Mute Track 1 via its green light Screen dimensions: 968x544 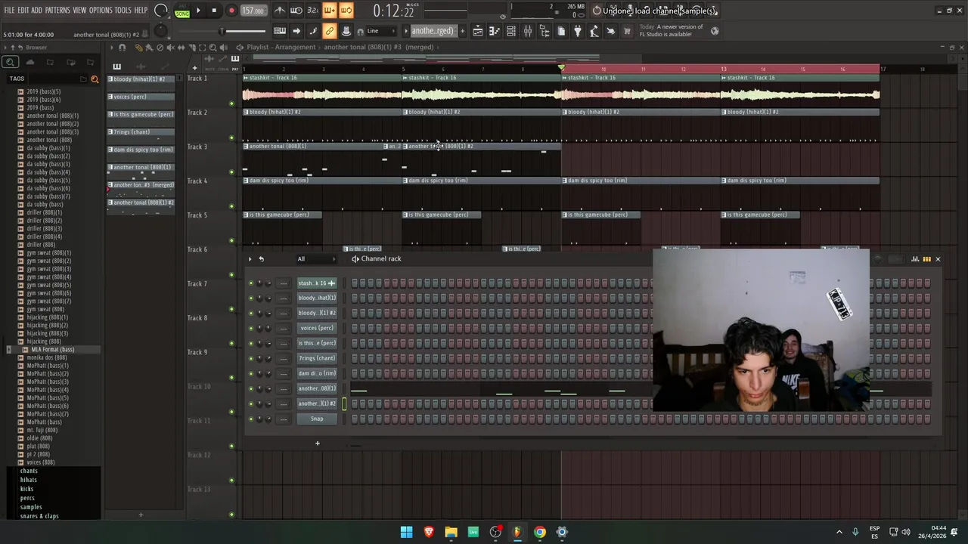point(232,104)
